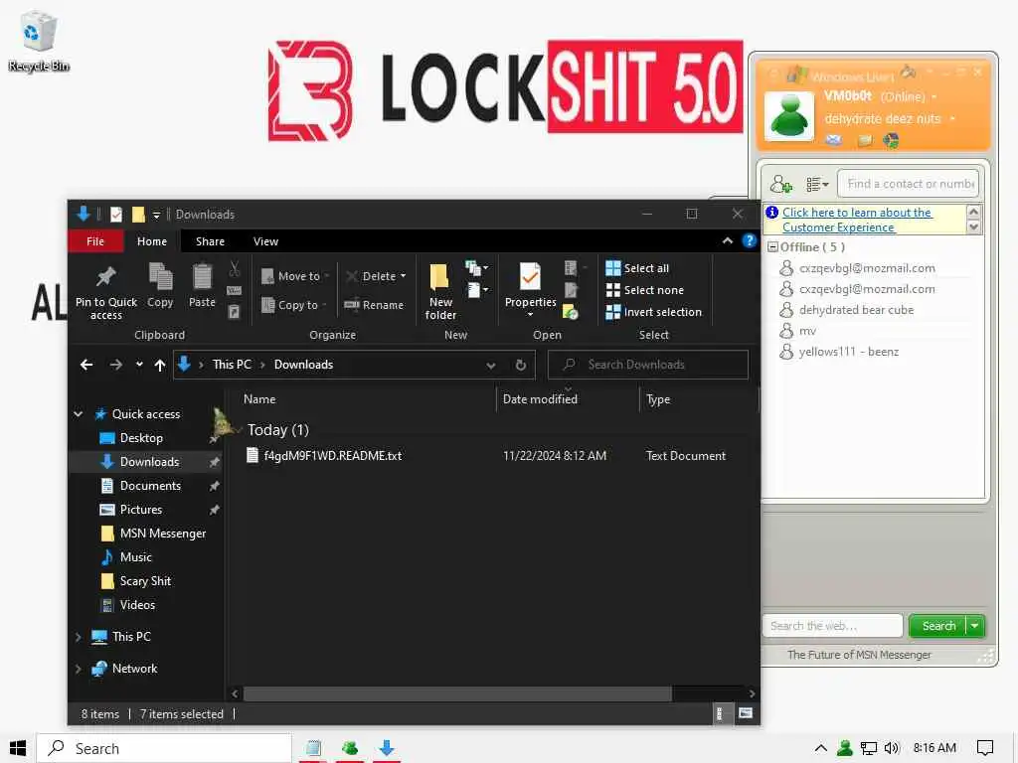Click quick access toolbar properties checkmark icon
Image resolution: width=1018 pixels, height=763 pixels.
tap(116, 215)
